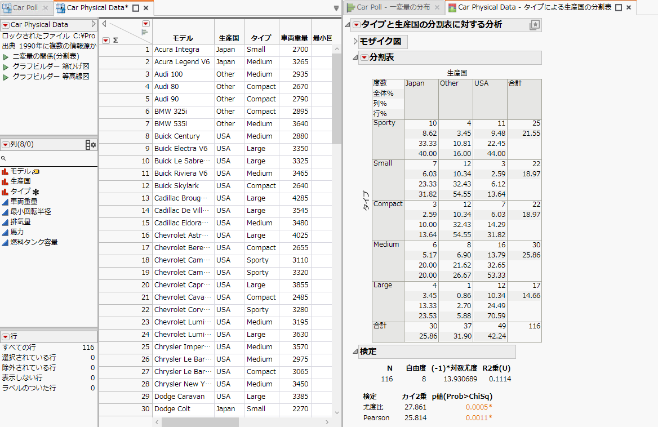Click the continuous icon beside 最小回転半径
The height and width of the screenshot is (427, 658).
(x=6, y=212)
